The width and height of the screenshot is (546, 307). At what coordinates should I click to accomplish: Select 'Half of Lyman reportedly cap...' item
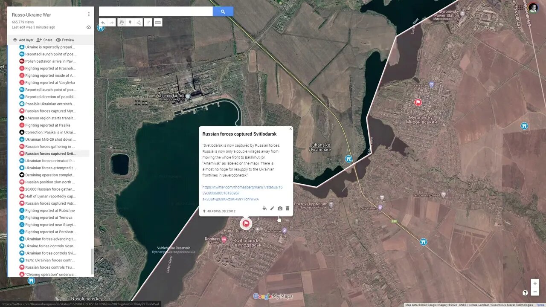[x=50, y=196]
